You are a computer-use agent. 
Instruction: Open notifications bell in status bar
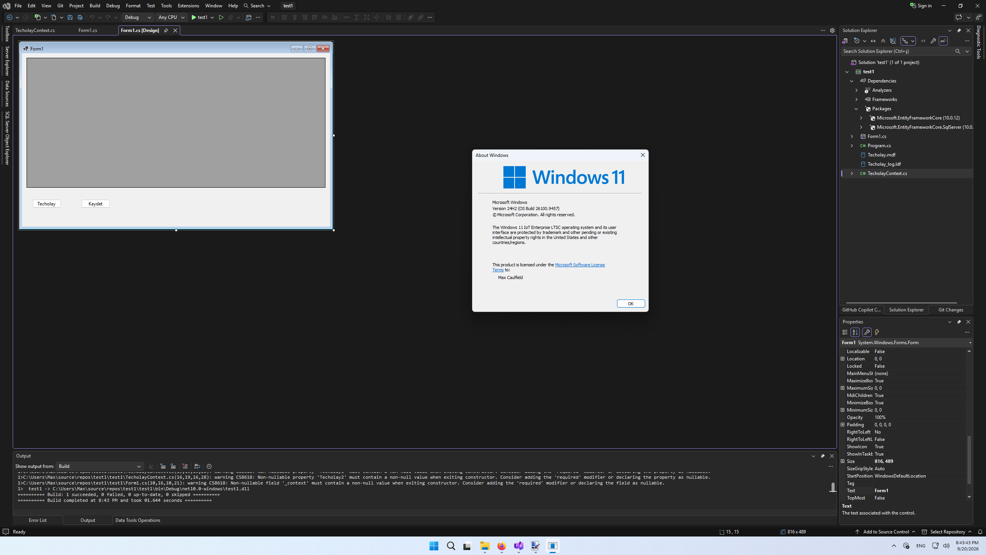click(980, 532)
